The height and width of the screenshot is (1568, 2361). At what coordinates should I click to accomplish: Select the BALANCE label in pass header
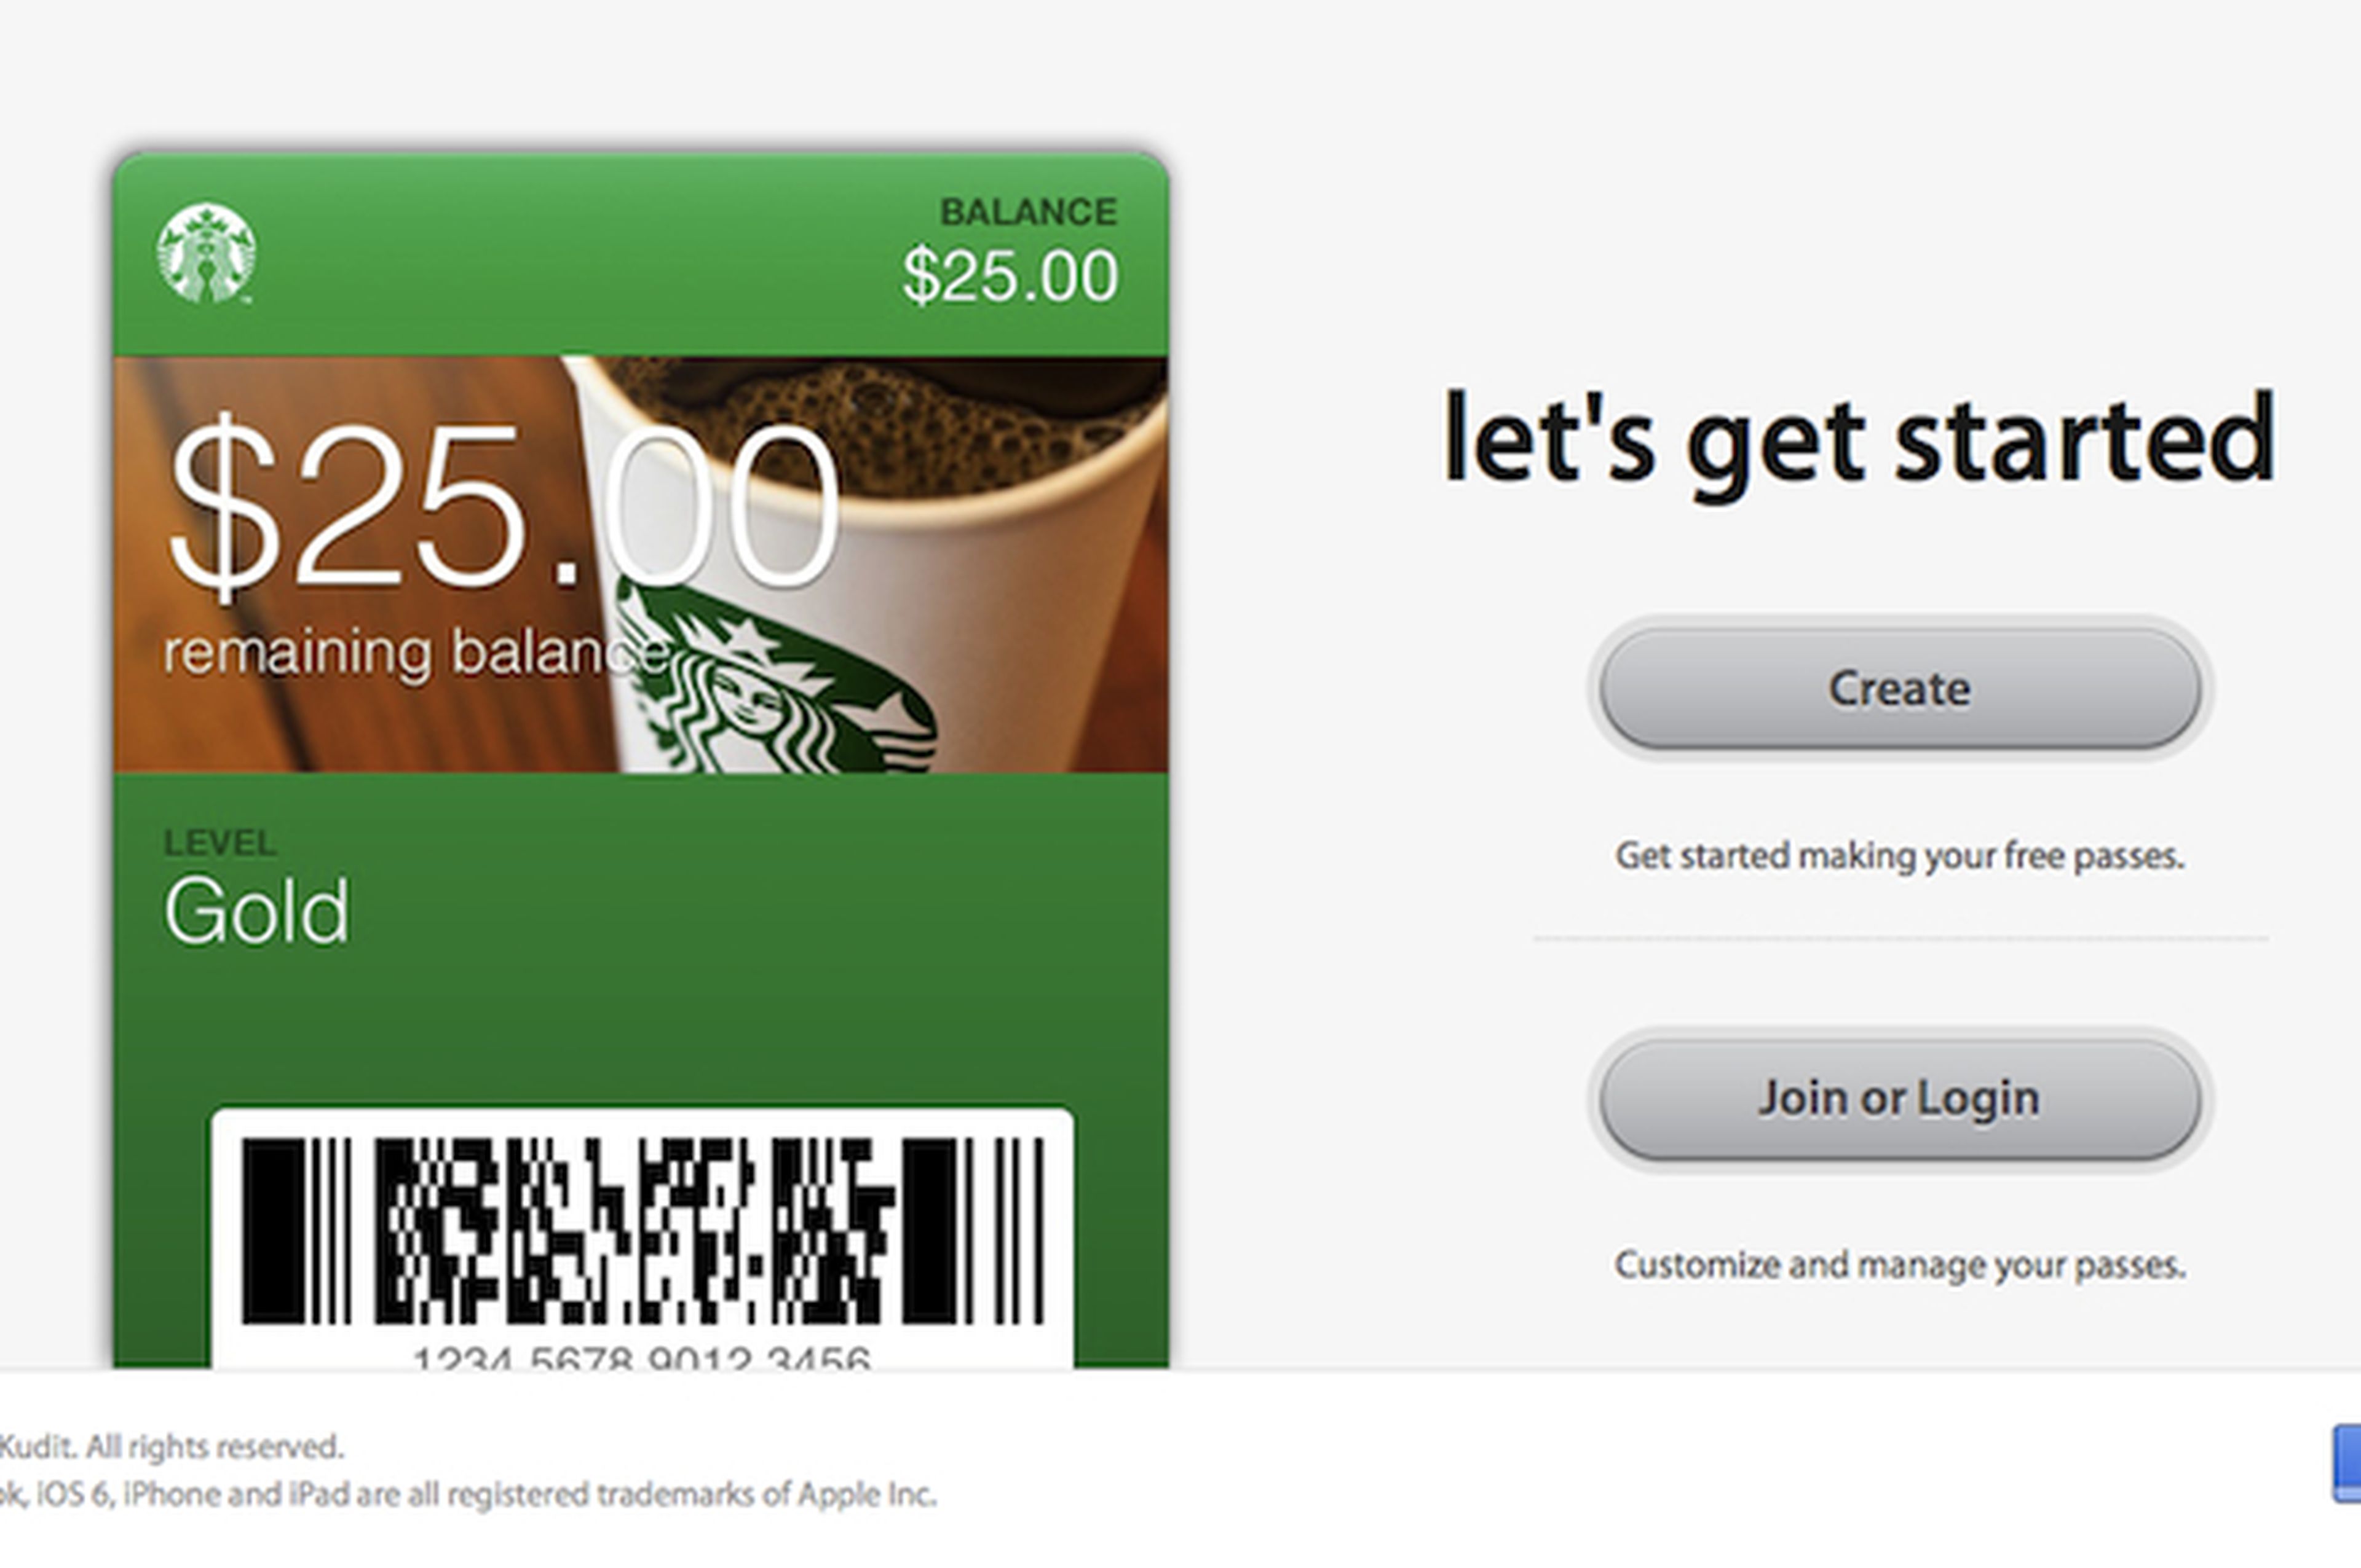point(1029,212)
